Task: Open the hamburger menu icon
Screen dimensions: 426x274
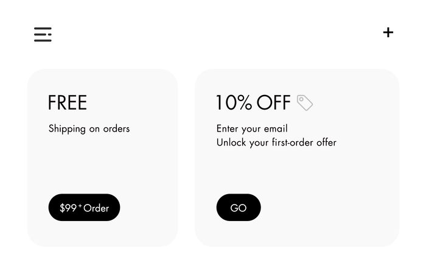Action: [x=43, y=35]
